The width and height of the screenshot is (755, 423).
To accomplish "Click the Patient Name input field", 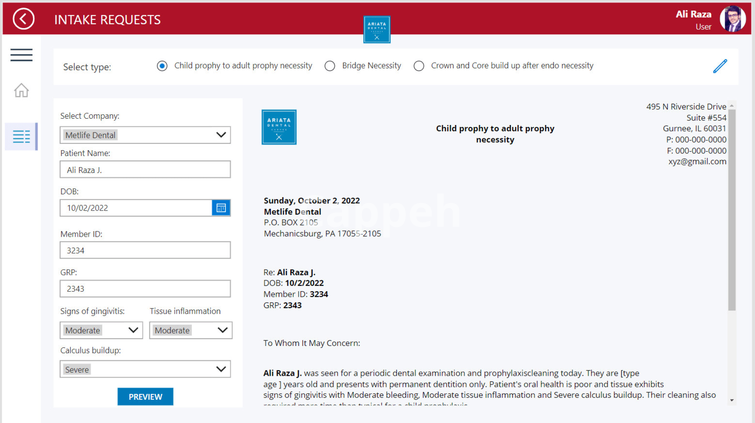I will [145, 170].
